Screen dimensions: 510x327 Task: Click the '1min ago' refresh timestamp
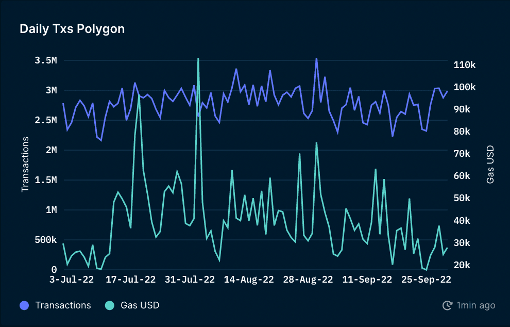pos(476,305)
